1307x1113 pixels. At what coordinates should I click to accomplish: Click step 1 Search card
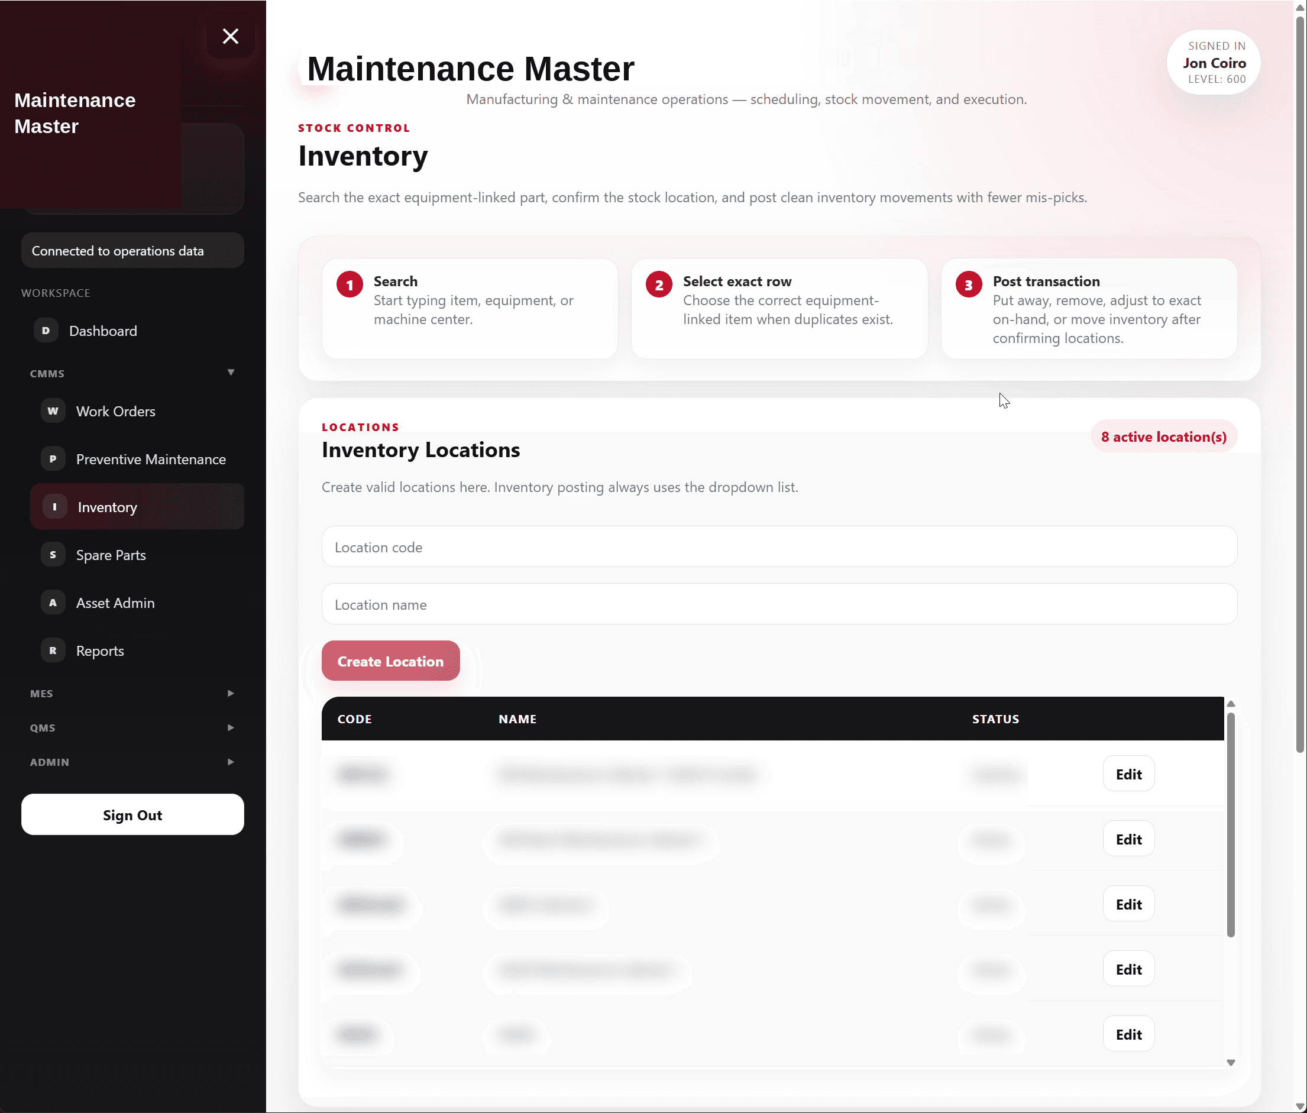coord(470,309)
